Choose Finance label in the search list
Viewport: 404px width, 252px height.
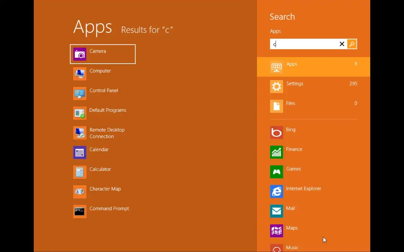click(294, 149)
